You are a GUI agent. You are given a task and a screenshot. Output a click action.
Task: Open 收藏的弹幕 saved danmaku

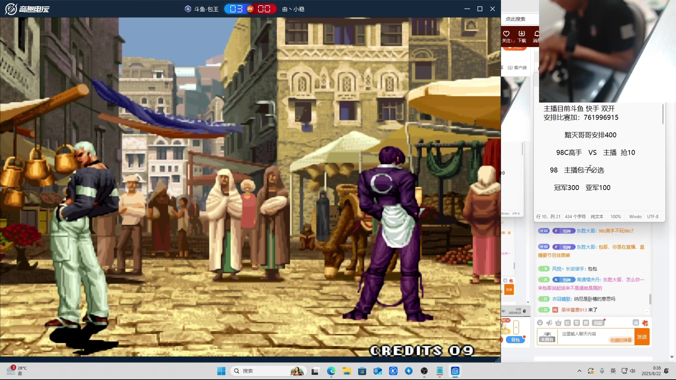pos(621,340)
